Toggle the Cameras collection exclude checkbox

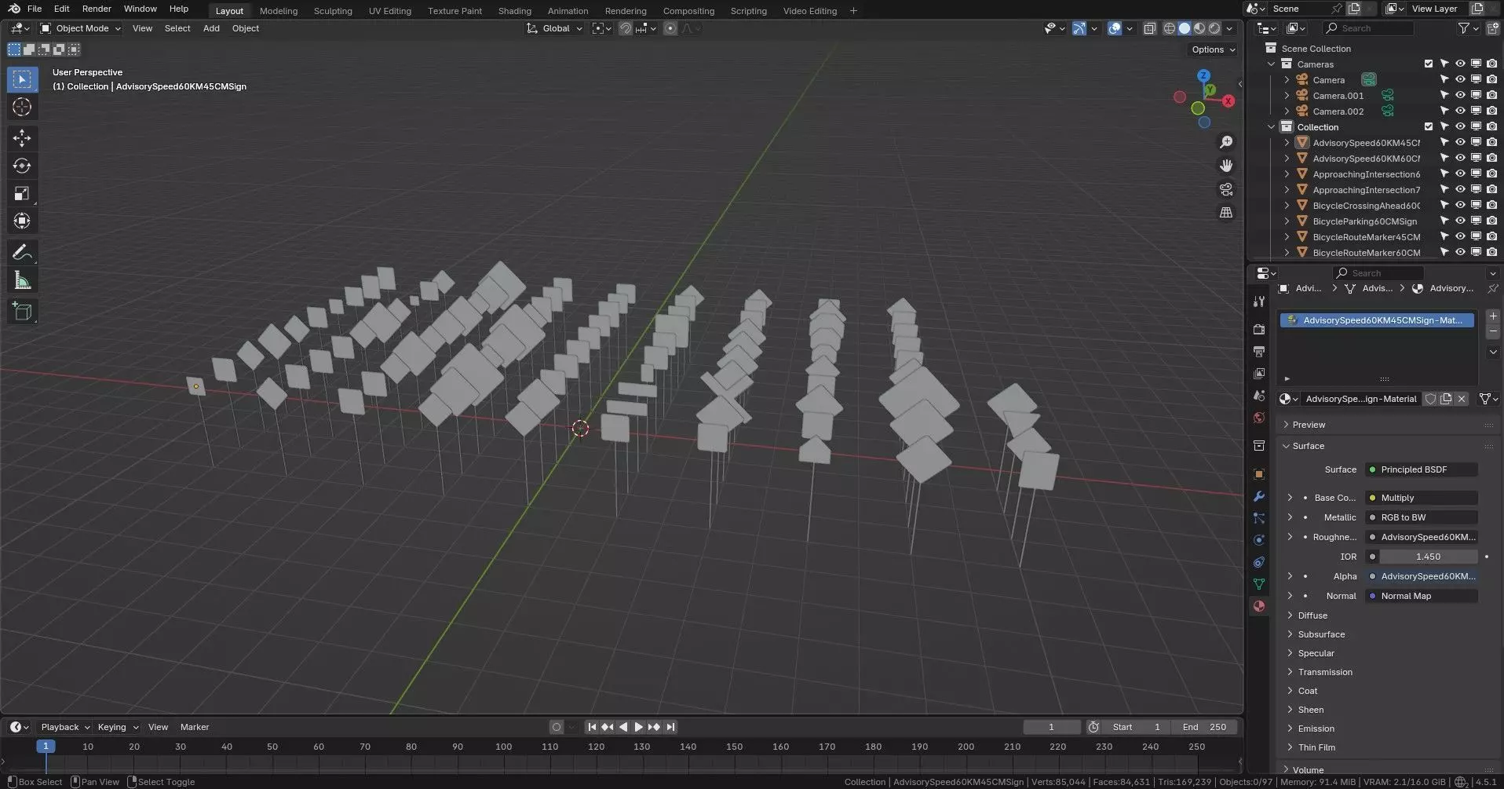click(1429, 64)
